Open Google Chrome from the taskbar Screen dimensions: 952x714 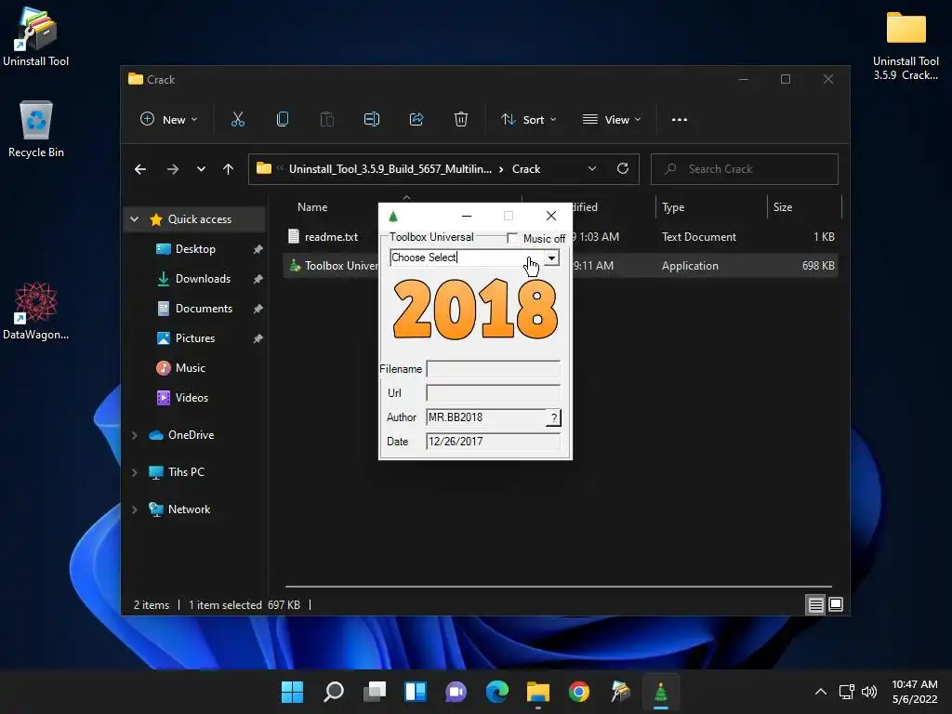point(579,692)
